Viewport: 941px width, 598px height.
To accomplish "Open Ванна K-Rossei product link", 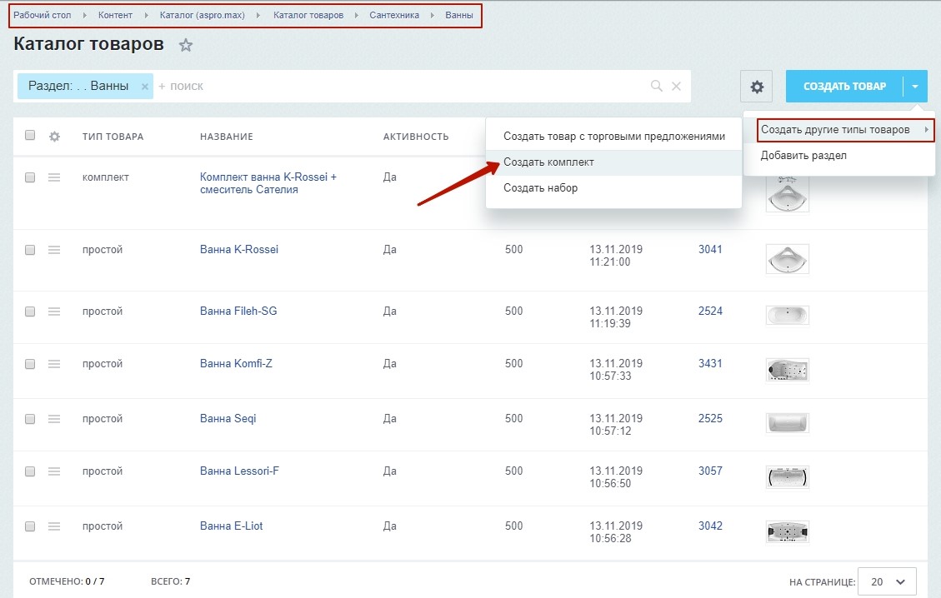I will [x=239, y=250].
